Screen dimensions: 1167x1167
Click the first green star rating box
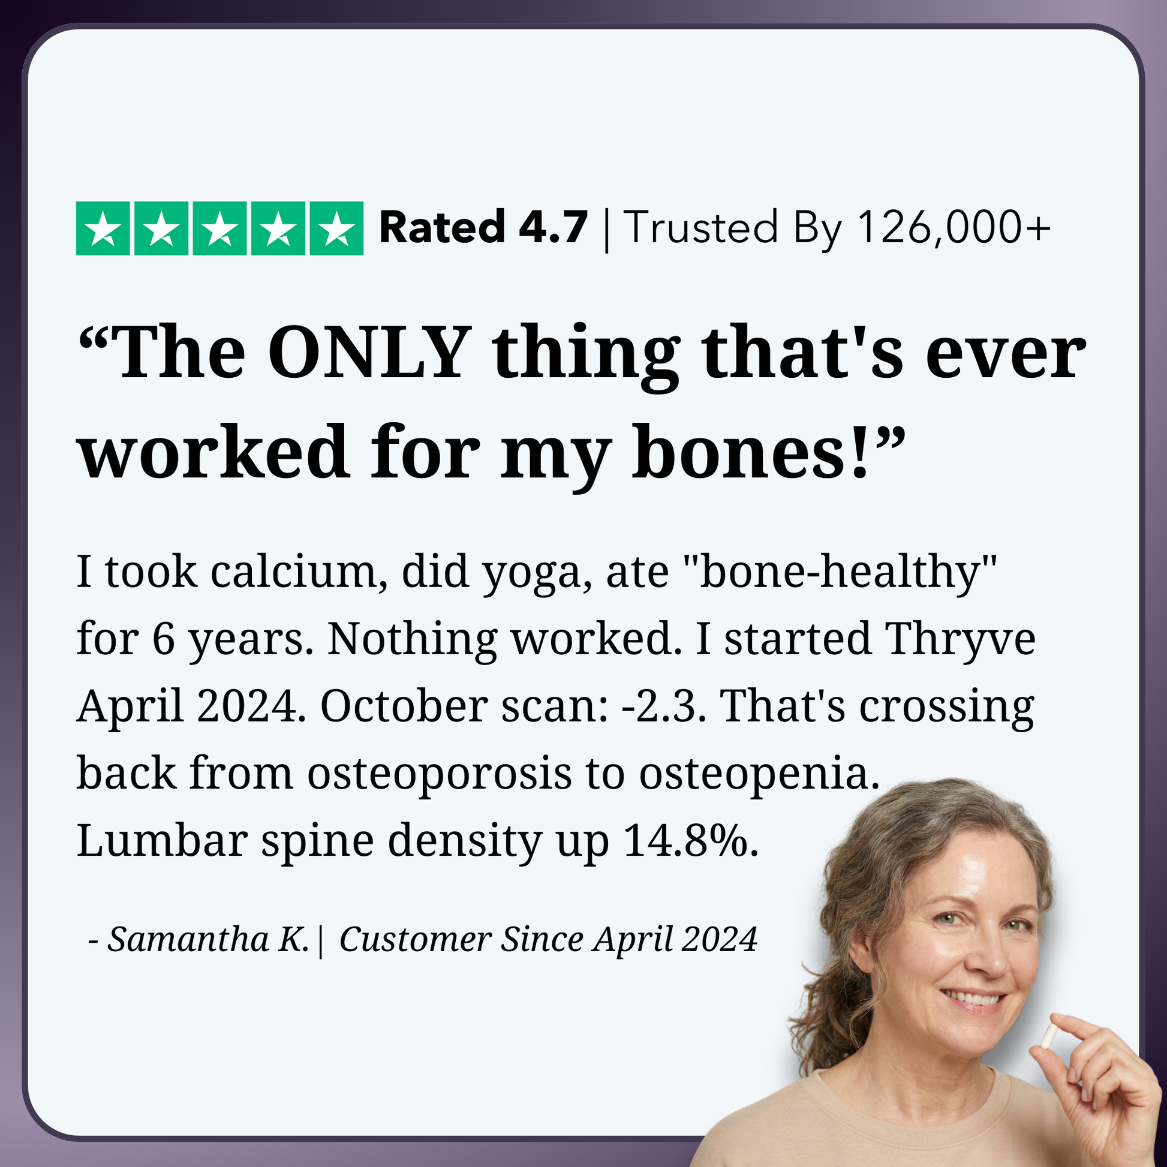[x=103, y=228]
